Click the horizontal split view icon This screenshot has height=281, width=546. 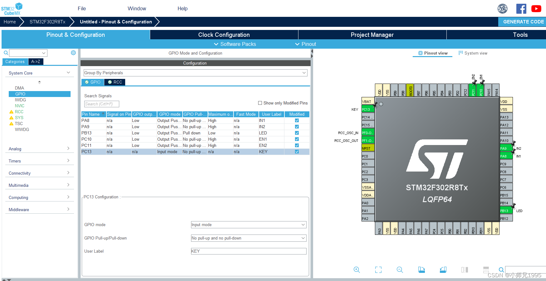click(486, 270)
